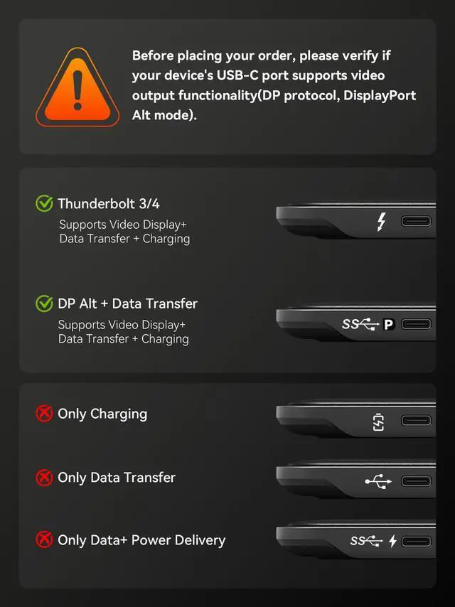Click the red cross beside Only Data+ Power Delivery
The height and width of the screenshot is (607, 455).
pyautogui.click(x=44, y=539)
